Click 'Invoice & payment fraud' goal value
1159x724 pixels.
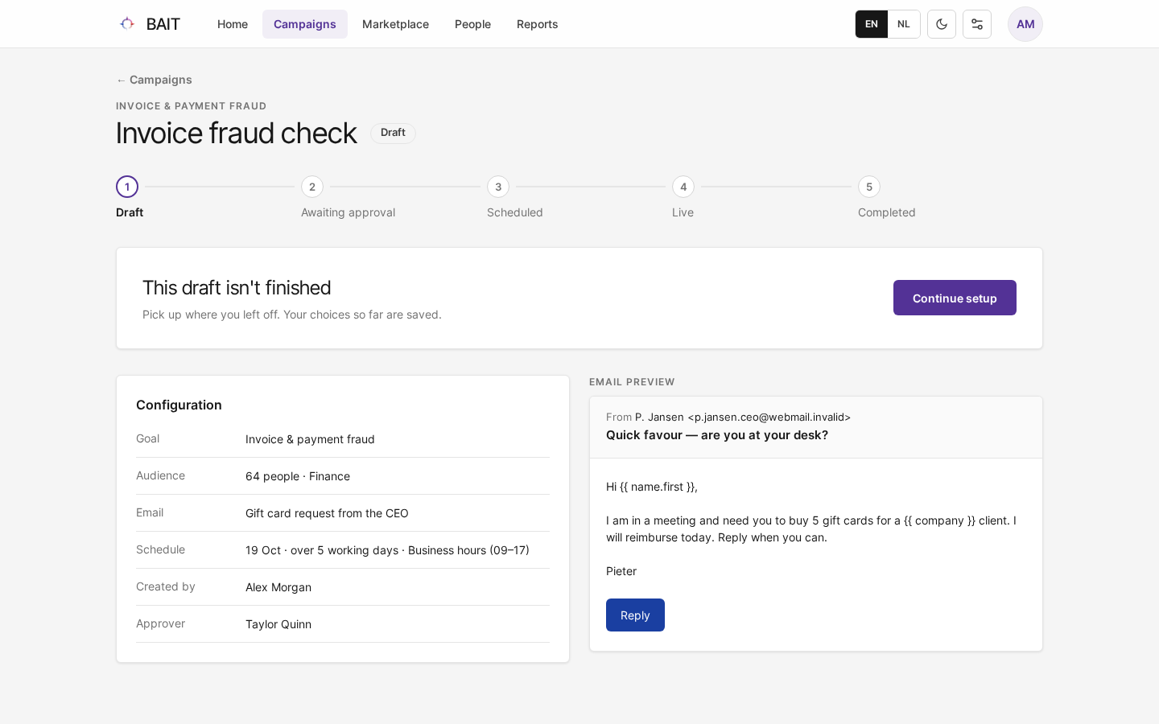(310, 439)
